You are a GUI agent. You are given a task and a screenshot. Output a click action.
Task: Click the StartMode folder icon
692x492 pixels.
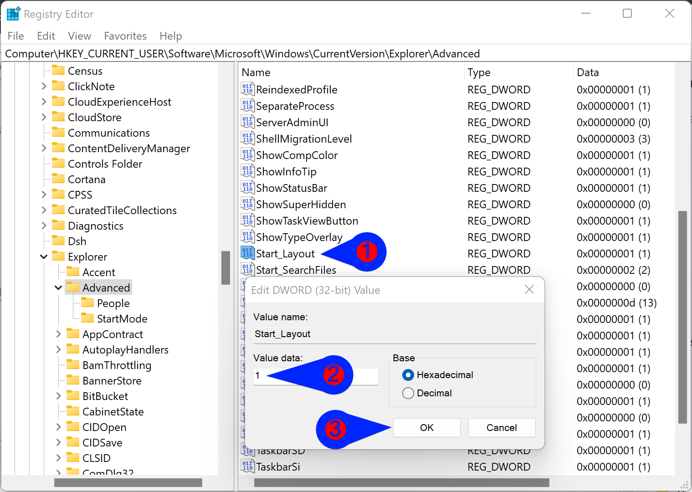[x=87, y=318]
